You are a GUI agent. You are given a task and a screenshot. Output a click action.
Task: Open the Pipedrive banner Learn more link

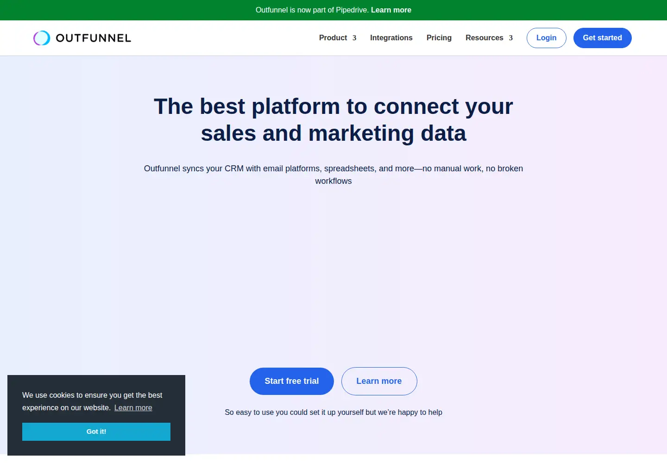(391, 10)
